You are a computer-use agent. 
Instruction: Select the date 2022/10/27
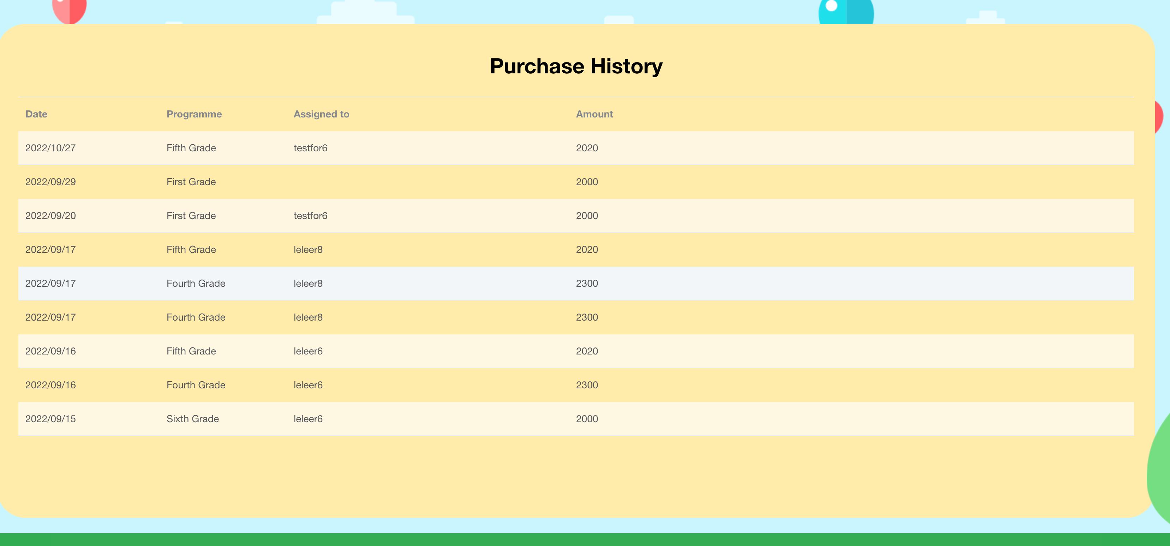(x=50, y=148)
